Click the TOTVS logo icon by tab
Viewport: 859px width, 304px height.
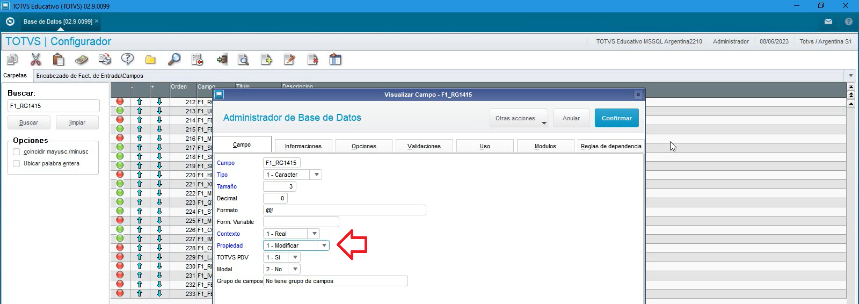[10, 21]
